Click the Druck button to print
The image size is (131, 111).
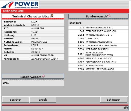click(x=43, y=100)
